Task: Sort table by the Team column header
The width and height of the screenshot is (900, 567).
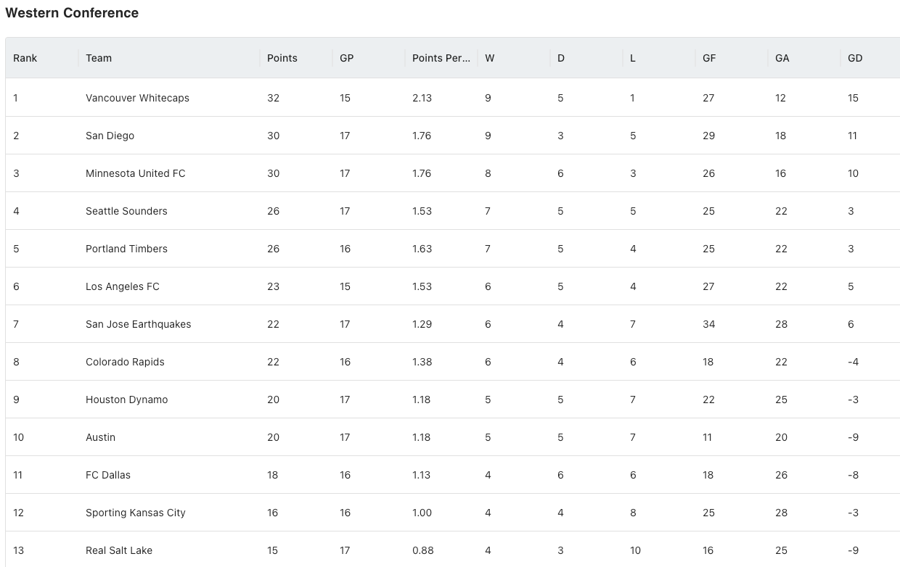Action: click(x=169, y=58)
